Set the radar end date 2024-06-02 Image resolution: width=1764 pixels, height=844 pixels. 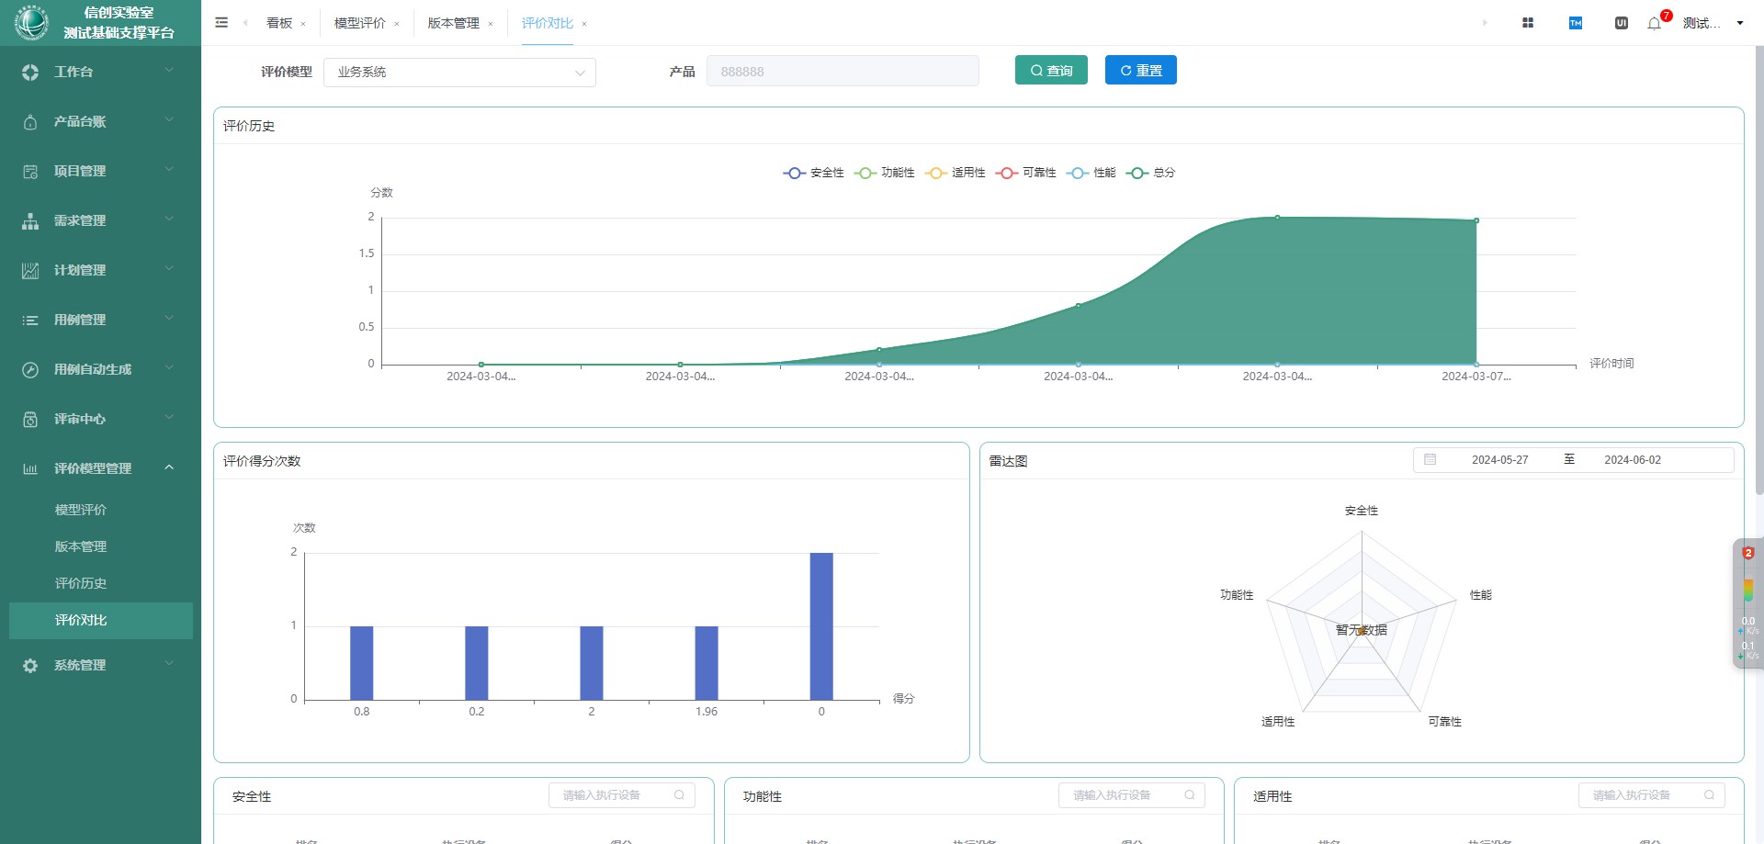pos(1633,460)
